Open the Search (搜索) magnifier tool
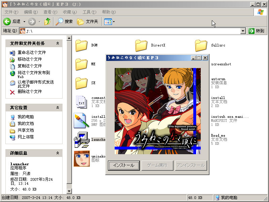 64,22
